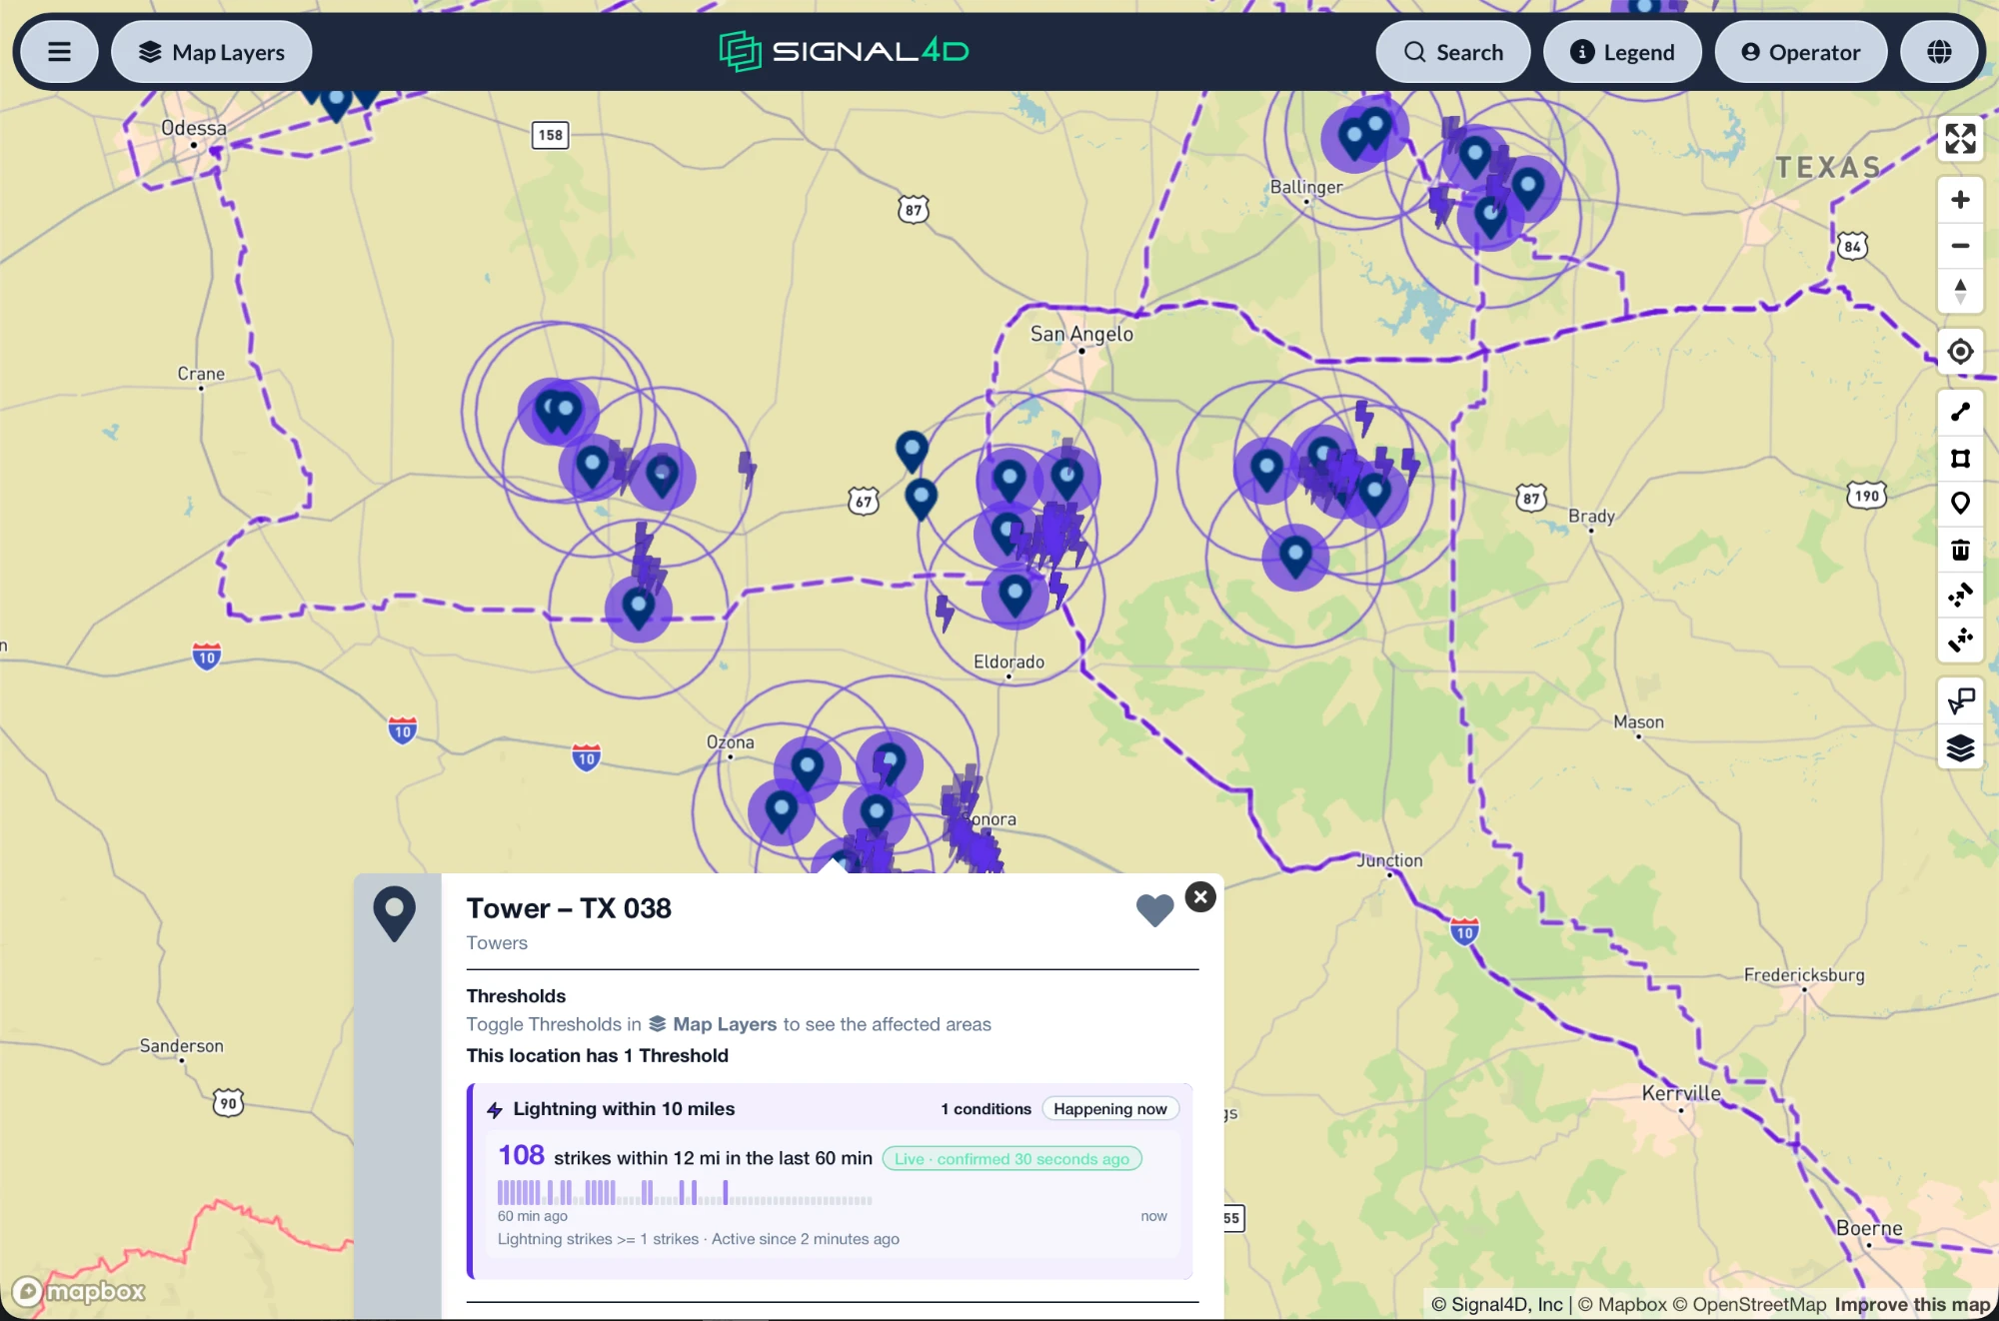Select the line drawing tool
Screen dimensions: 1999x1321
pos(1960,412)
